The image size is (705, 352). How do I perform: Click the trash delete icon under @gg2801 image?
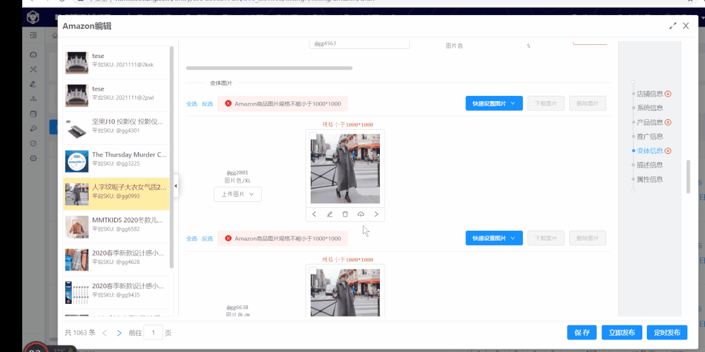345,214
